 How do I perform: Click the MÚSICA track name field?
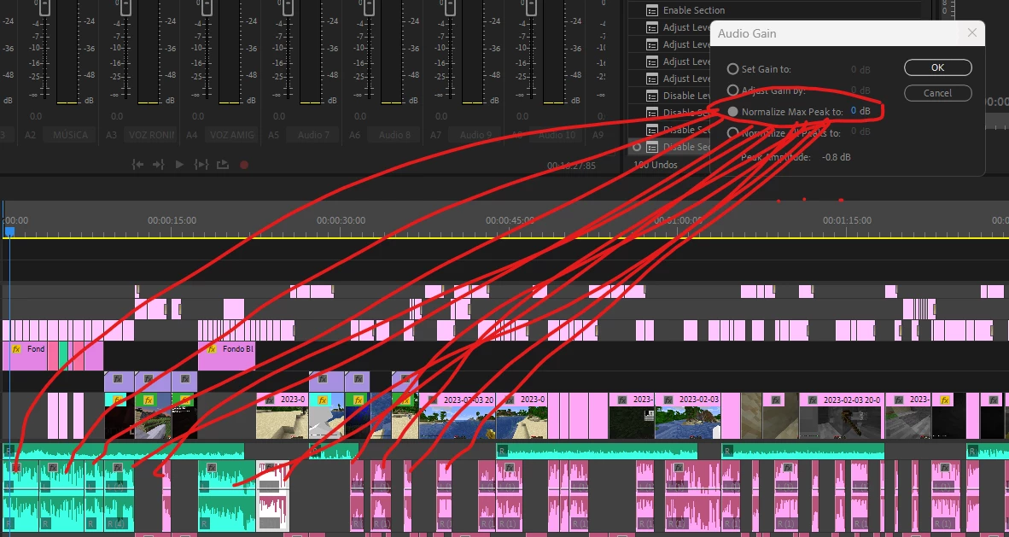[70, 135]
